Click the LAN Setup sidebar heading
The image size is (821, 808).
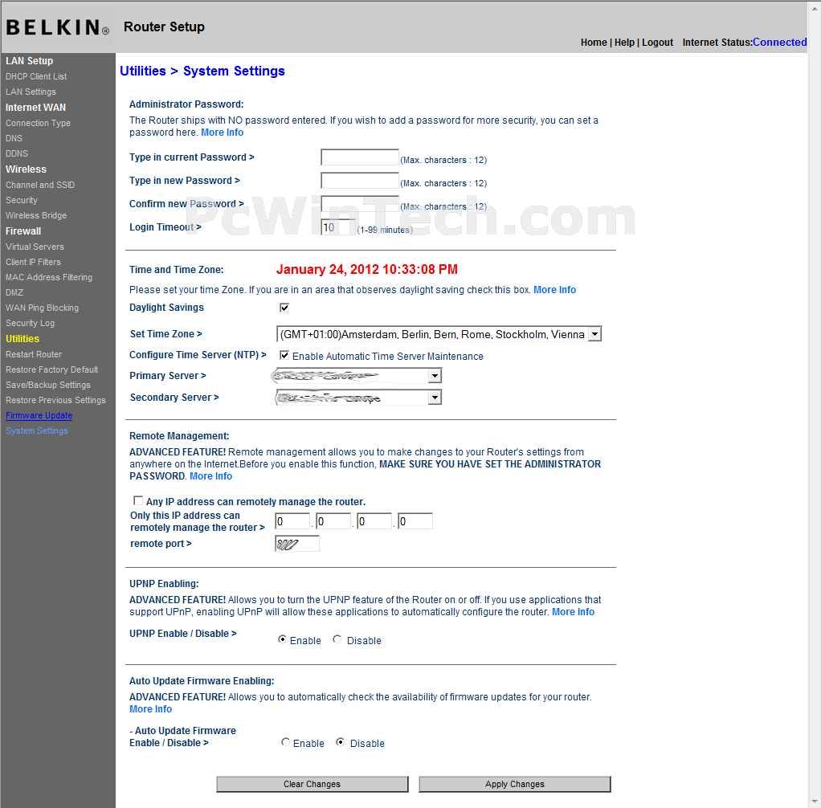click(29, 61)
